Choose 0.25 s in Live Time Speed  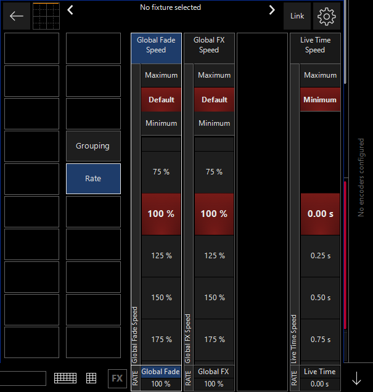point(320,256)
